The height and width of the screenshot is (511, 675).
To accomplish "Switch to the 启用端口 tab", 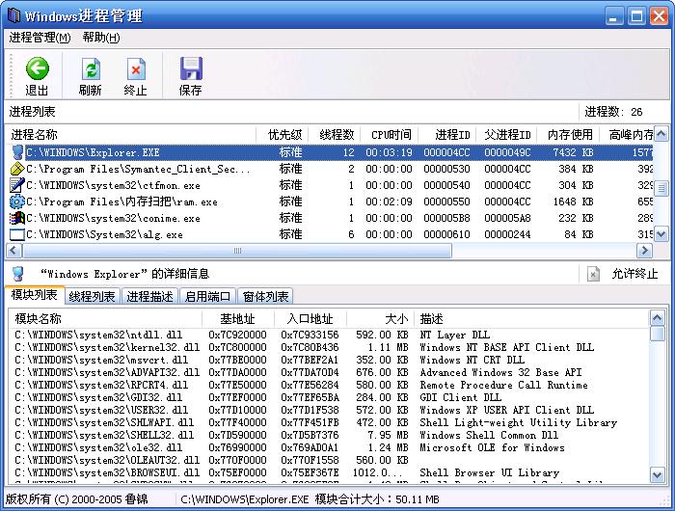I will pyautogui.click(x=207, y=297).
